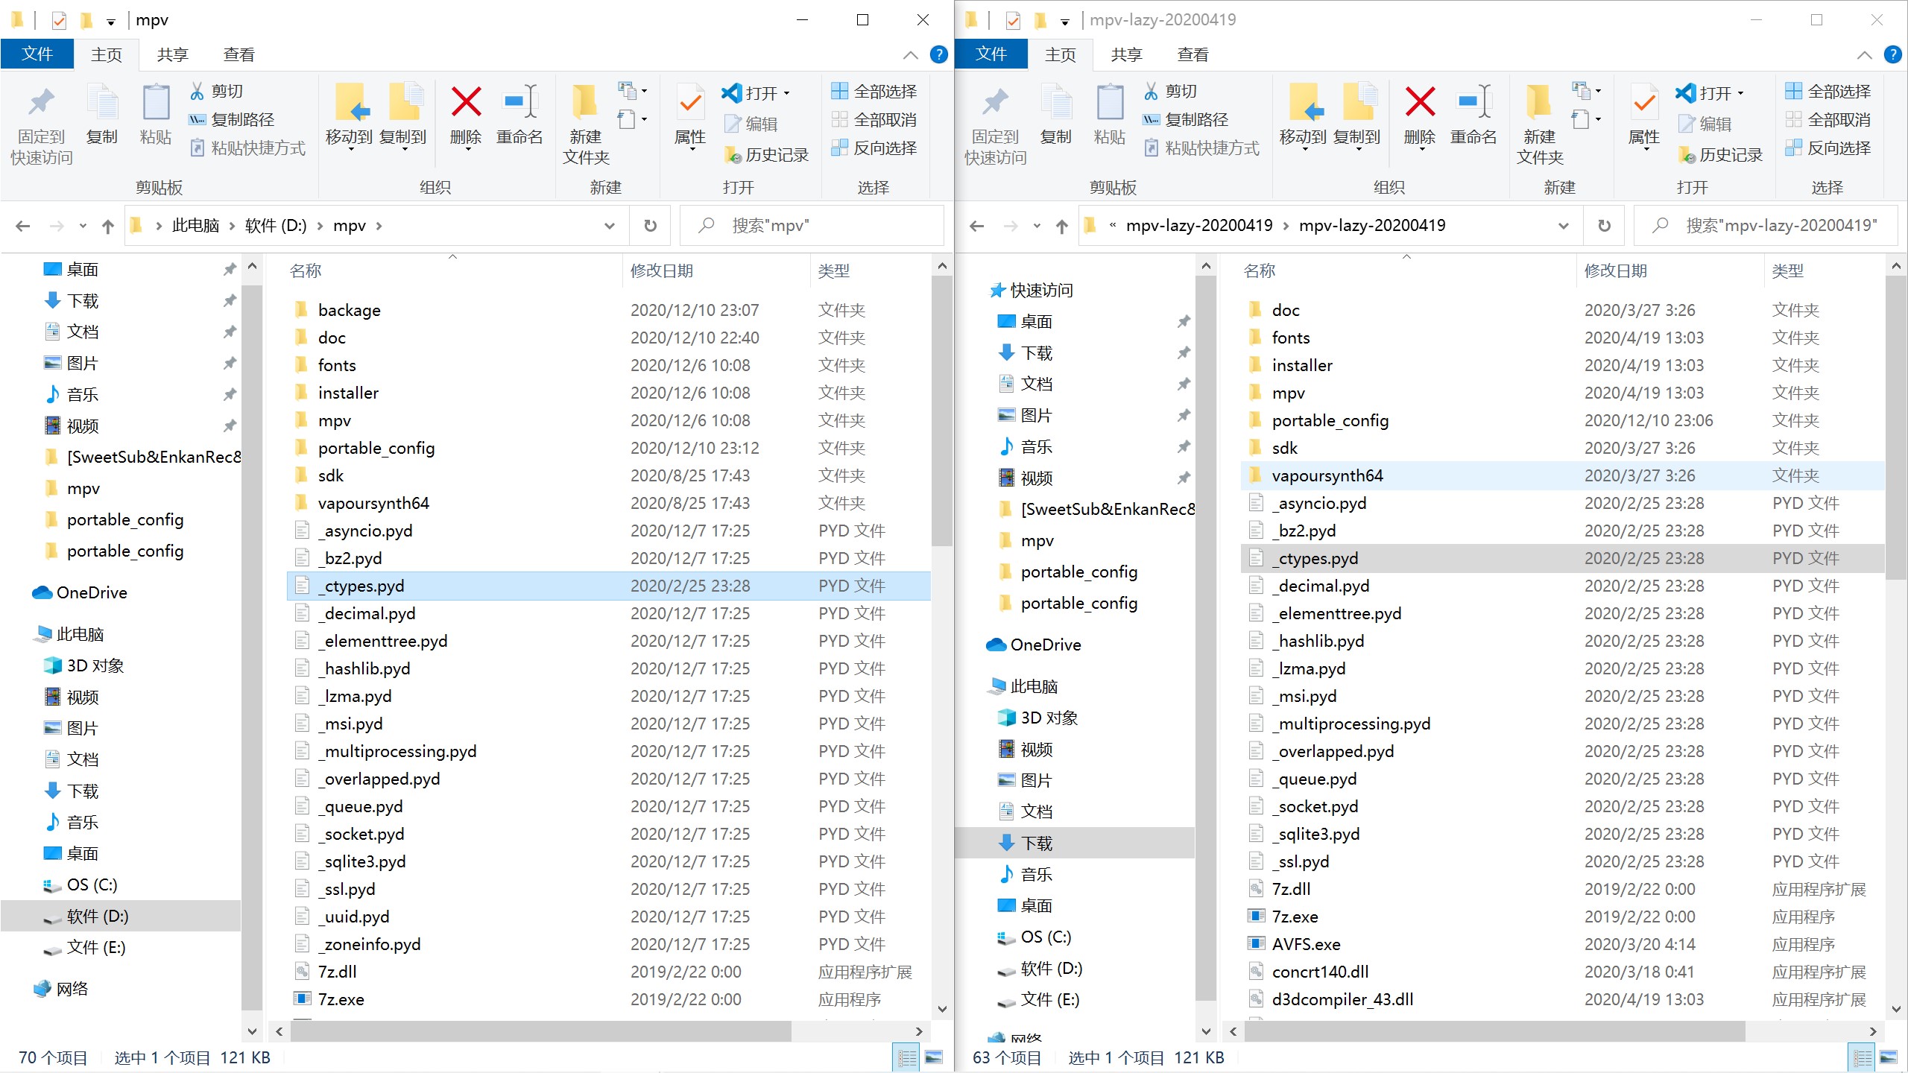Open address history dropdown in mpv-lazy-20200419 window
This screenshot has height=1073, width=1908.
[1564, 226]
